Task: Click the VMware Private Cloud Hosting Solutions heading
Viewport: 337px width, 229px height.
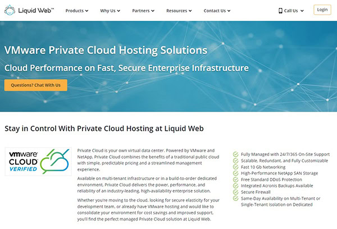Action: [106, 50]
